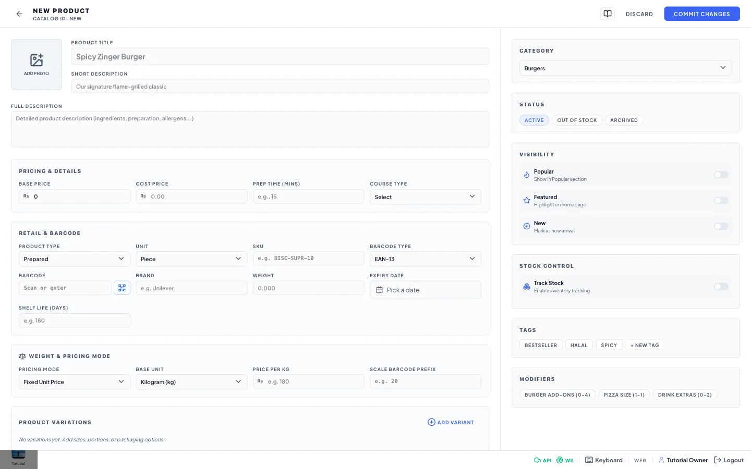The image size is (751, 469).
Task: Click the star icon next to Featured
Action: click(527, 201)
